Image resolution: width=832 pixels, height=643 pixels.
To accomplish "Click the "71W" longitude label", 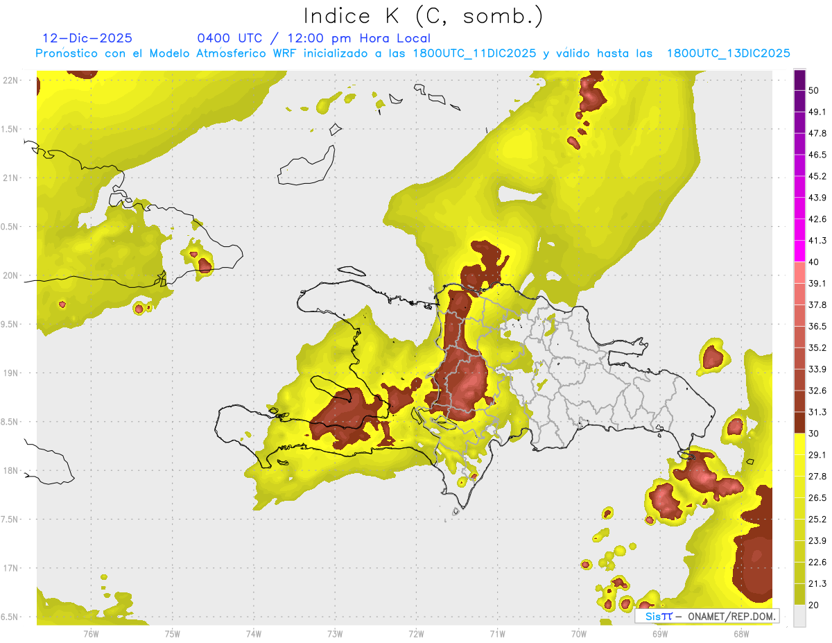I will click(x=497, y=633).
